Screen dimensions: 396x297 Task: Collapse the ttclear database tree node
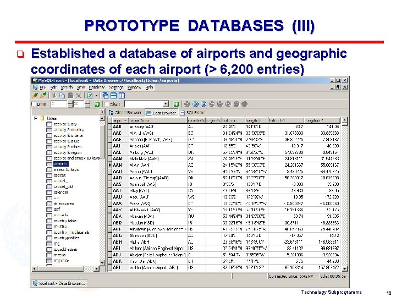pyautogui.click(x=36, y=118)
